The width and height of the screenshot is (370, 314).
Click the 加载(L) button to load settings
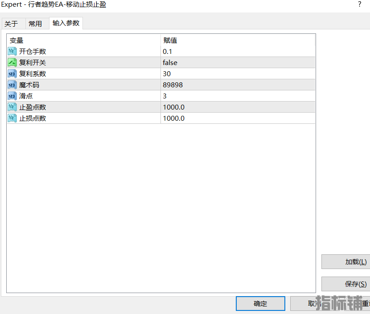(x=350, y=261)
